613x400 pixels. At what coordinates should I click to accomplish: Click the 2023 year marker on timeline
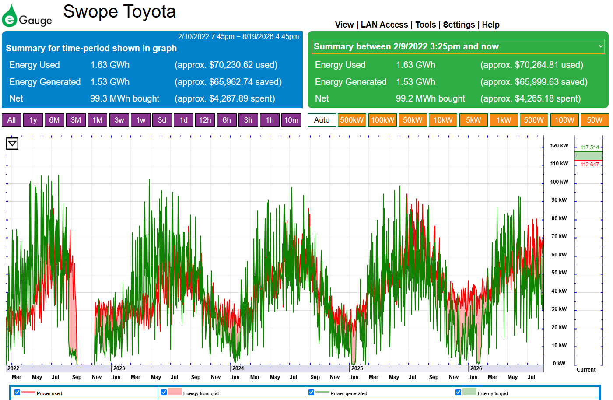[119, 368]
